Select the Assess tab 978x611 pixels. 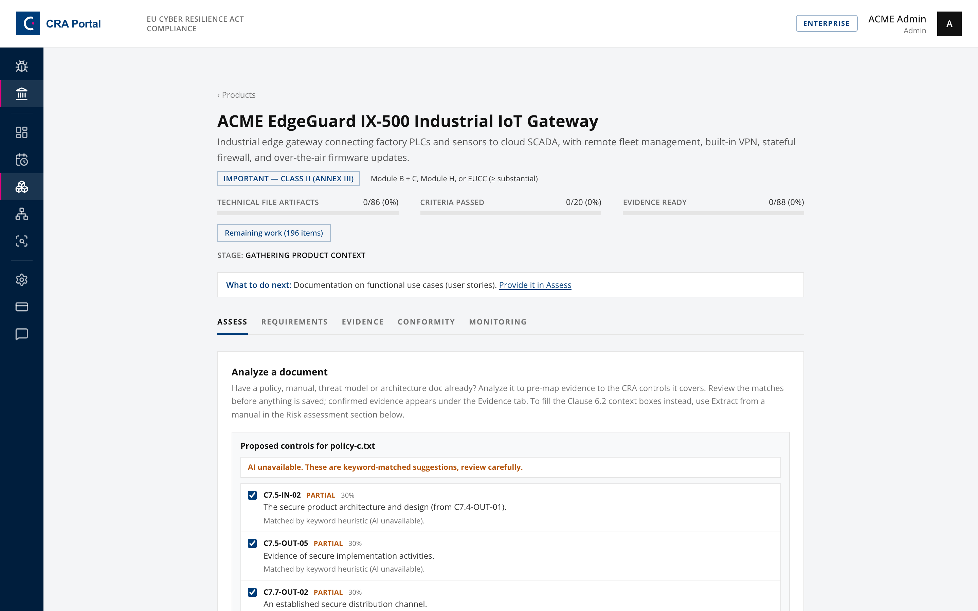(232, 322)
